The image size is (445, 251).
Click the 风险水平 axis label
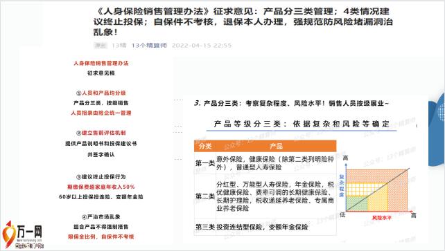(x=382, y=218)
